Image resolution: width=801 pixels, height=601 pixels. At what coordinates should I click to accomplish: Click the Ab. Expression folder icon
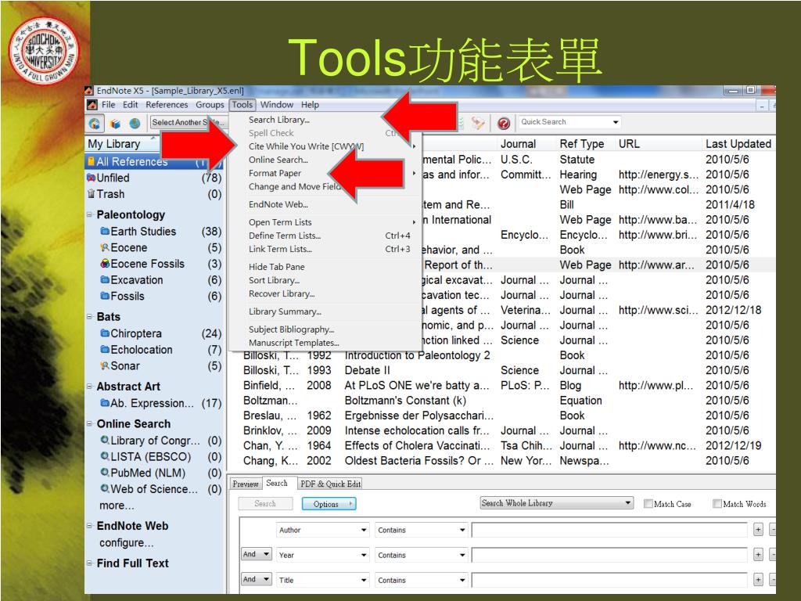(x=106, y=403)
